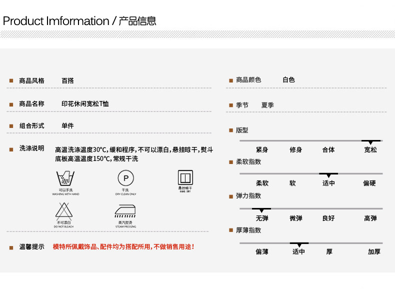
Task: Click the 加厚 thickness option
Action: 374,251
